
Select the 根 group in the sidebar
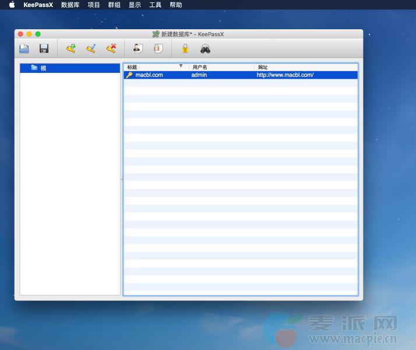tap(43, 68)
